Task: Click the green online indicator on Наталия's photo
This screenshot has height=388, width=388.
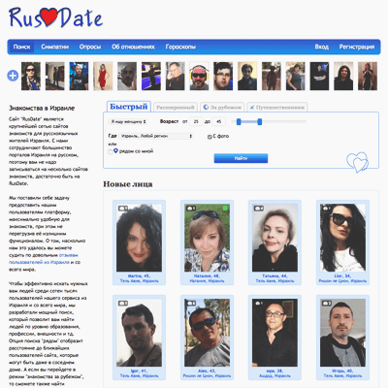Action: [x=225, y=208]
